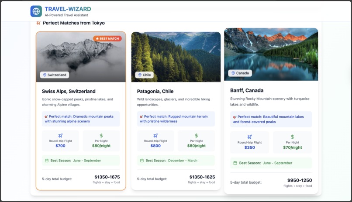Click the target icon in Dramatic mountain peaks match
The image size is (352, 202).
tap(46, 116)
